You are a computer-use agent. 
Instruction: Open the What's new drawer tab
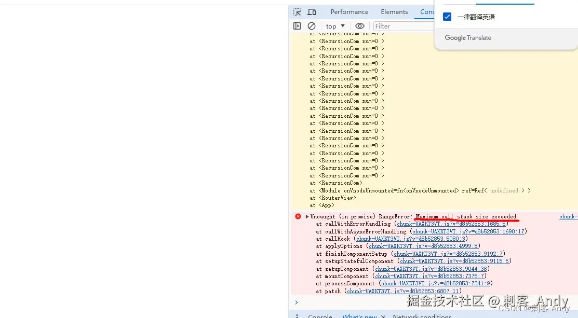[359, 316]
